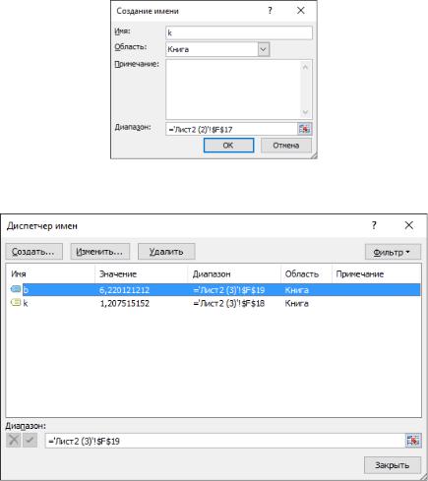428x481 pixels.
Task: Close the Создание имени dialog
Action: [x=301, y=11]
